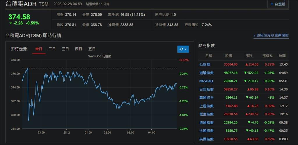The height and width of the screenshot is (145, 298).
Task: Open the 台指期 index link
Action: tap(205, 64)
